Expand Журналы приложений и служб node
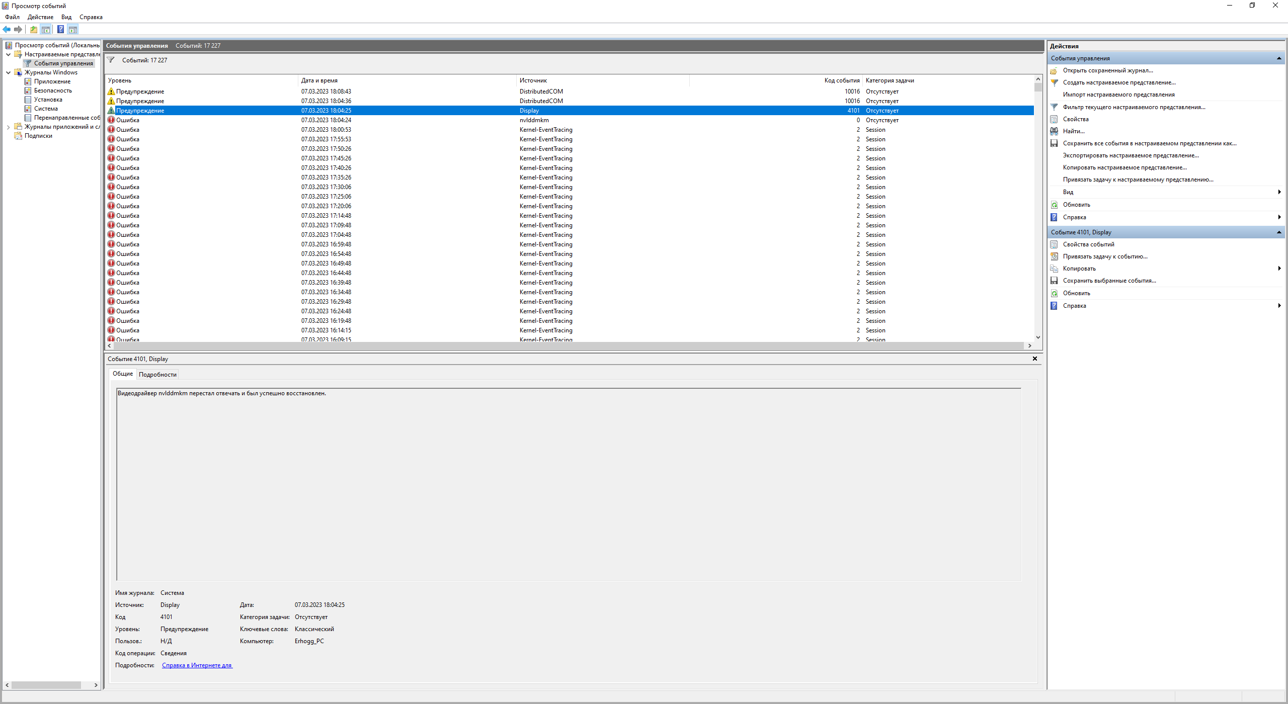The width and height of the screenshot is (1288, 704). 8,127
